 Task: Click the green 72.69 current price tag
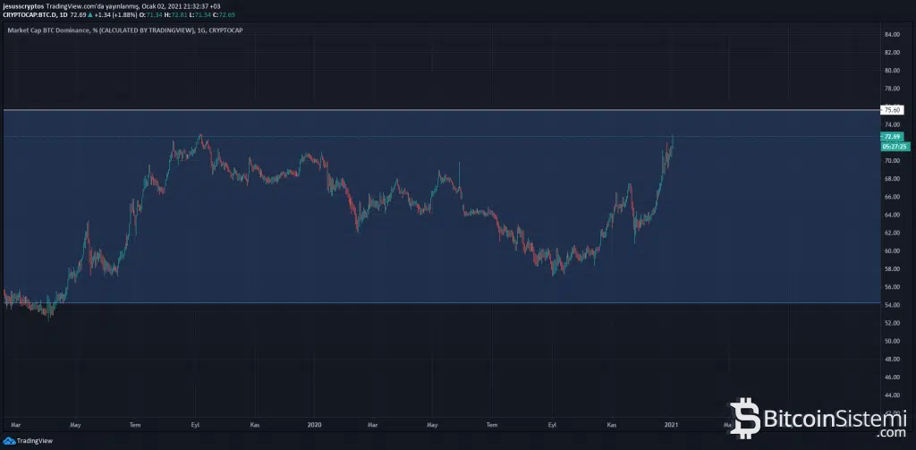(891, 137)
